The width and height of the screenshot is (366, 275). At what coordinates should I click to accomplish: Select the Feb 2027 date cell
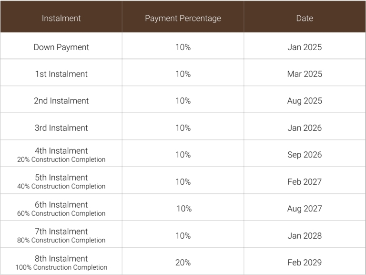pos(305,182)
